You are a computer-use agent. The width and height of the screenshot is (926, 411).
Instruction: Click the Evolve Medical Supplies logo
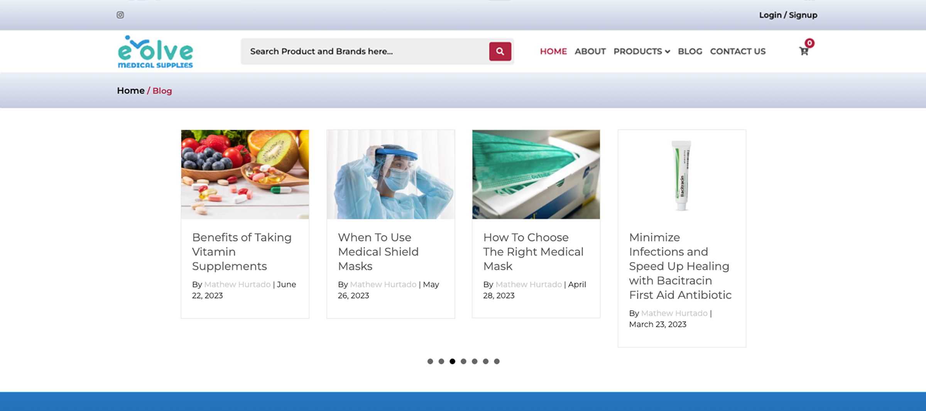coord(155,51)
